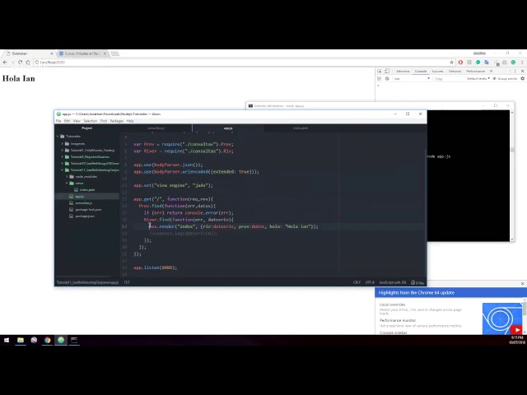Image resolution: width=527 pixels, height=395 pixels.
Task: Open File Explorer from taskbar
Action: coord(21,340)
